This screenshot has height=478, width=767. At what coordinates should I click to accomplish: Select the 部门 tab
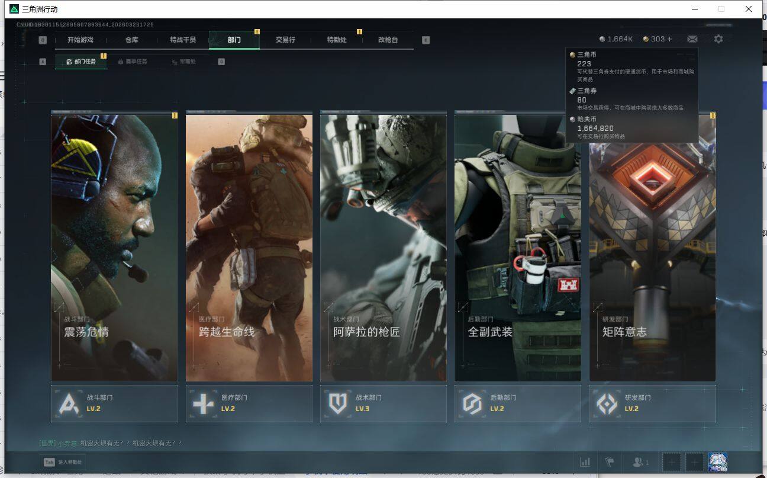[x=234, y=40]
